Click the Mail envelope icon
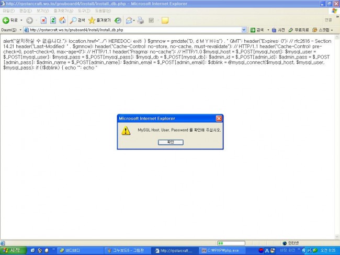The height and width of the screenshot is (255, 340). tap(129, 20)
